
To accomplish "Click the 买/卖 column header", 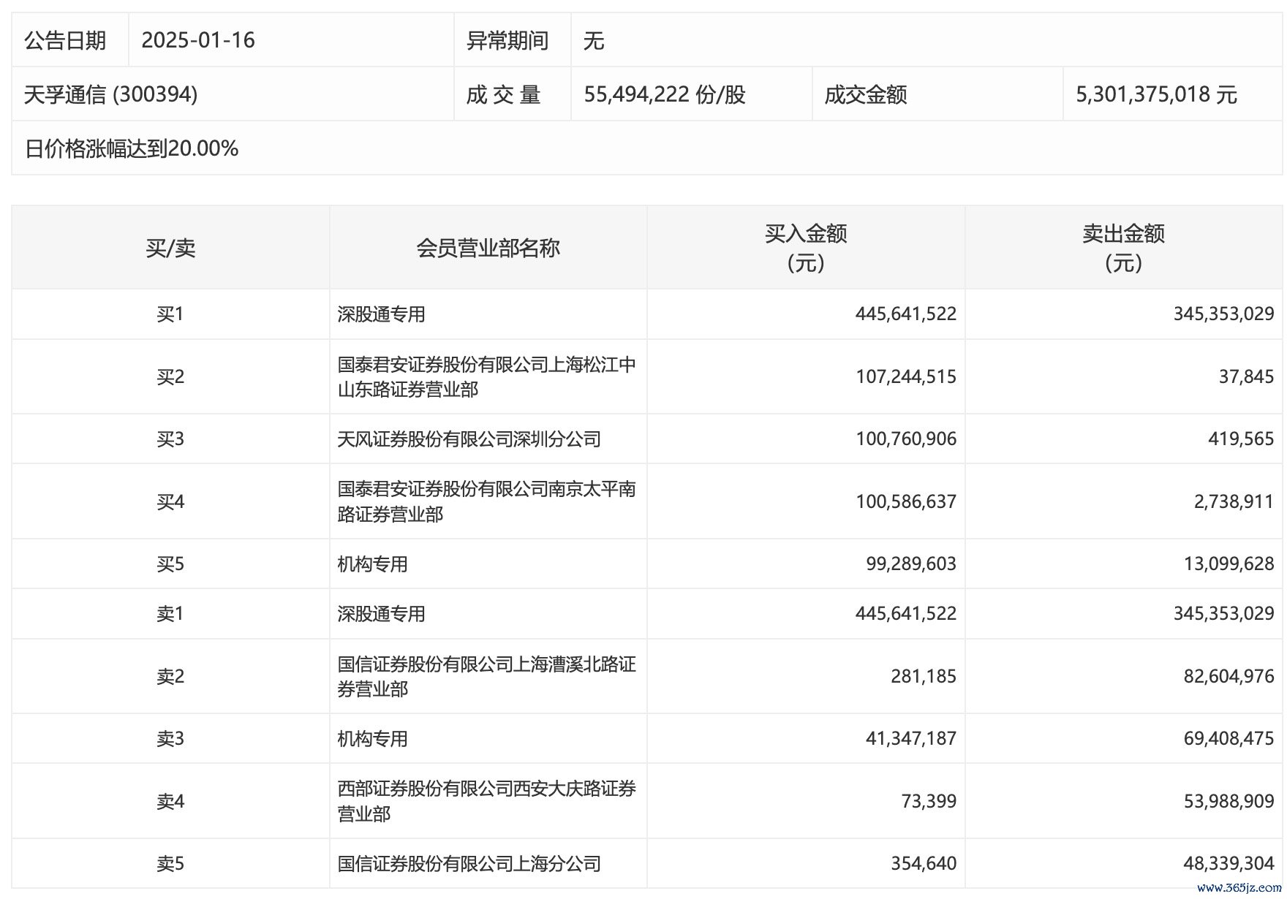I will [x=170, y=248].
